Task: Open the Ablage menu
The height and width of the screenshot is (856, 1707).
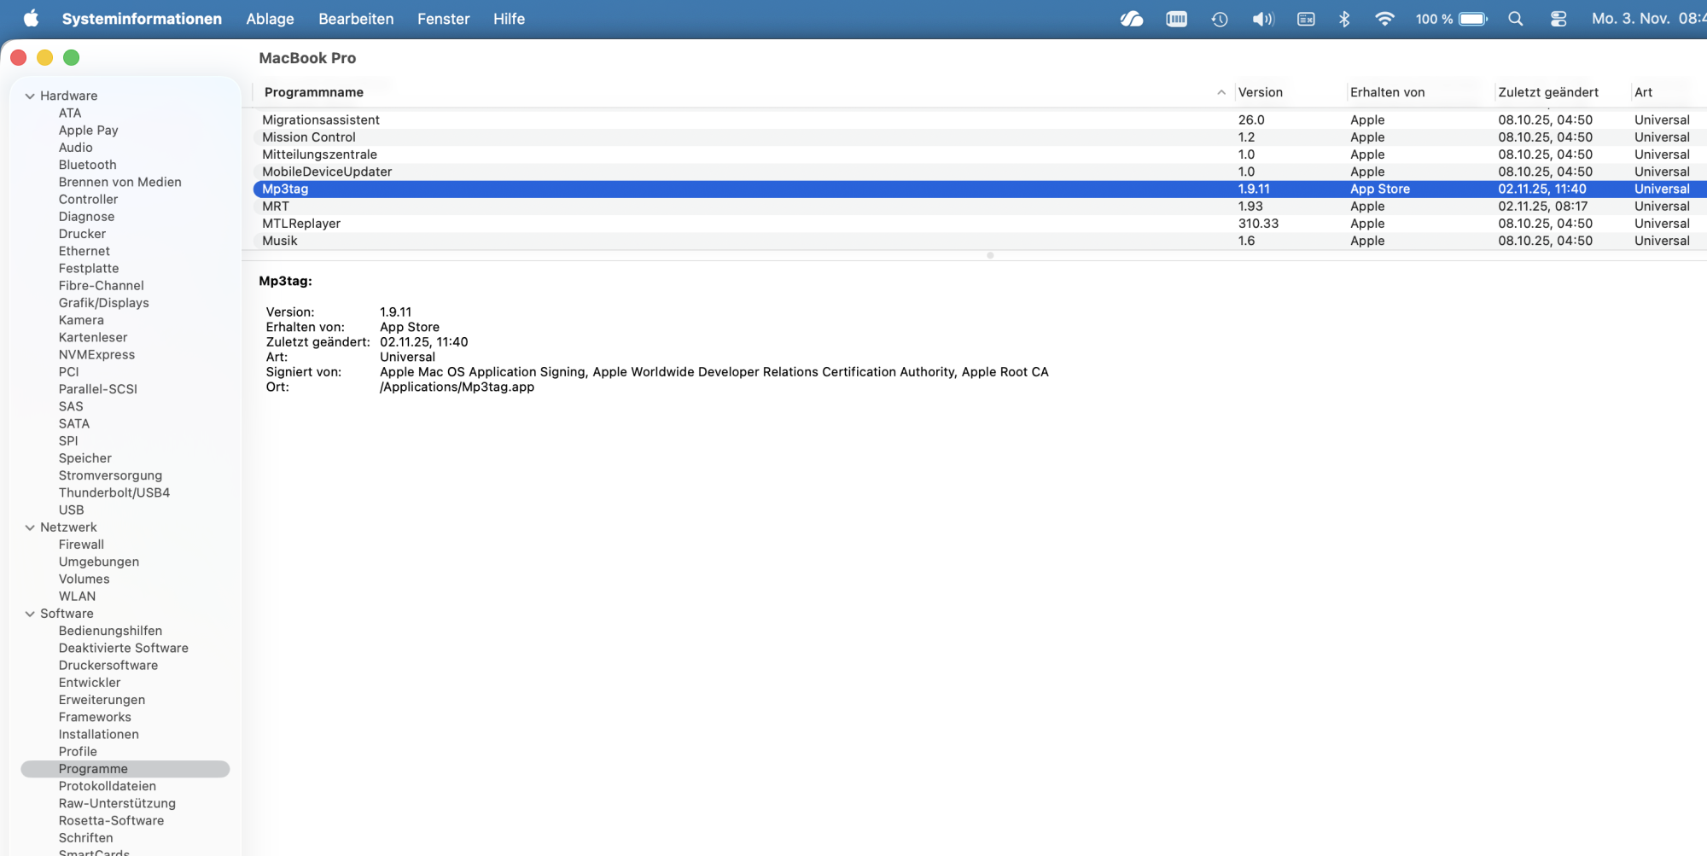Action: (x=270, y=19)
